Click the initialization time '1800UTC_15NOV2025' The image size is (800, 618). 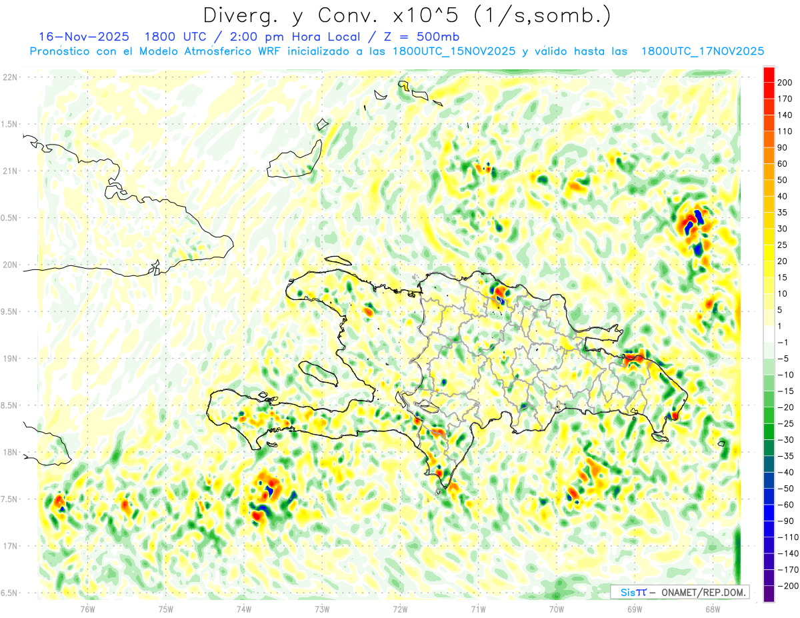[454, 51]
